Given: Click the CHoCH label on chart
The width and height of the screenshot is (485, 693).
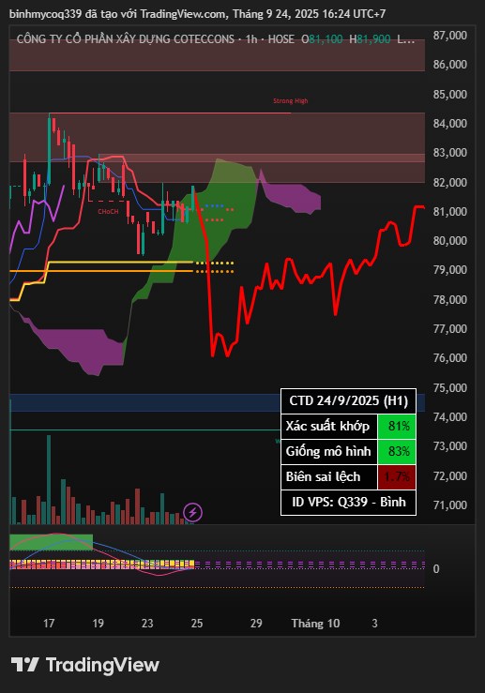Looking at the screenshot, I should pyautogui.click(x=108, y=212).
